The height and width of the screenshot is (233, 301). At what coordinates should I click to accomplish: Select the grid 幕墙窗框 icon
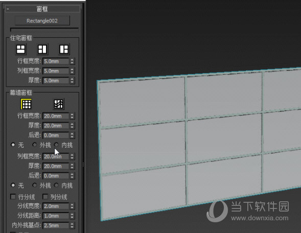[x=26, y=104]
